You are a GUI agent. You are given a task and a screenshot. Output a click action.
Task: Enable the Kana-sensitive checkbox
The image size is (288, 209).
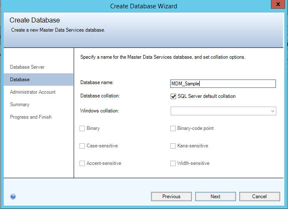coord(173,146)
